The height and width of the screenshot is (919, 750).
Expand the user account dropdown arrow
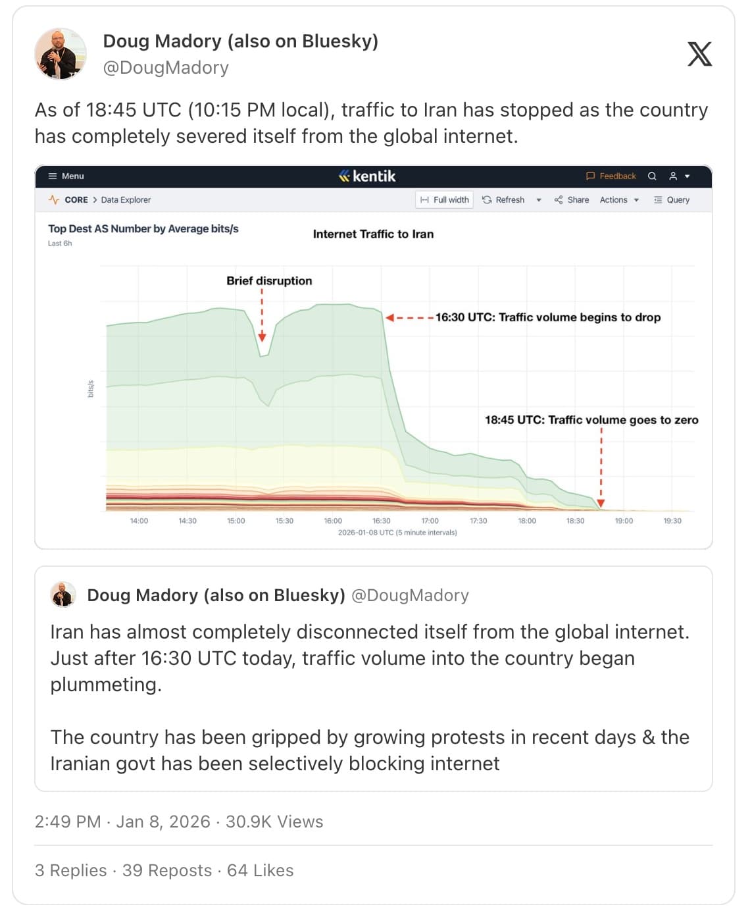pyautogui.click(x=687, y=176)
